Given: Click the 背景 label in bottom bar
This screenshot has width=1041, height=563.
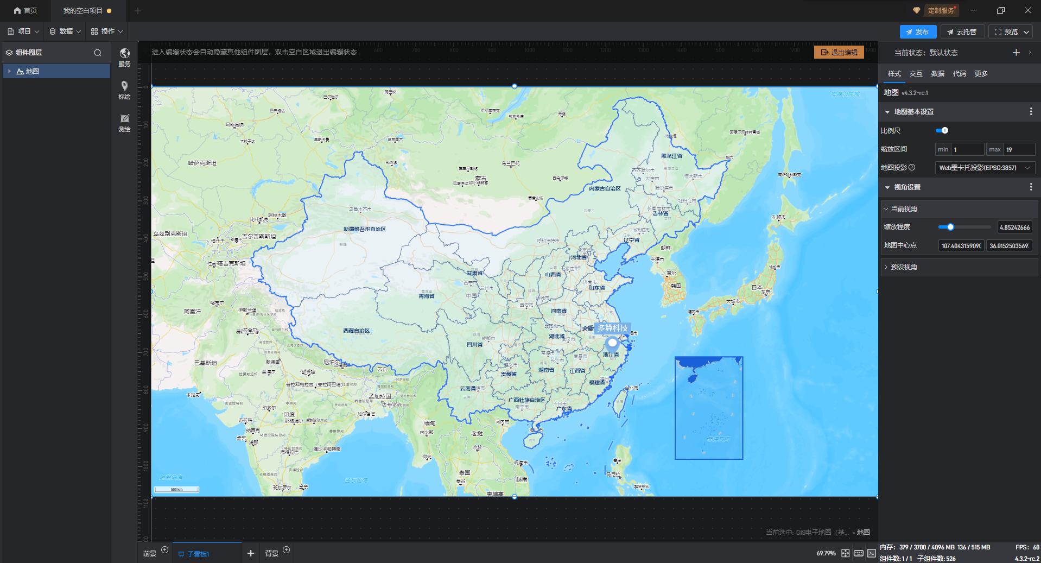Looking at the screenshot, I should point(271,554).
